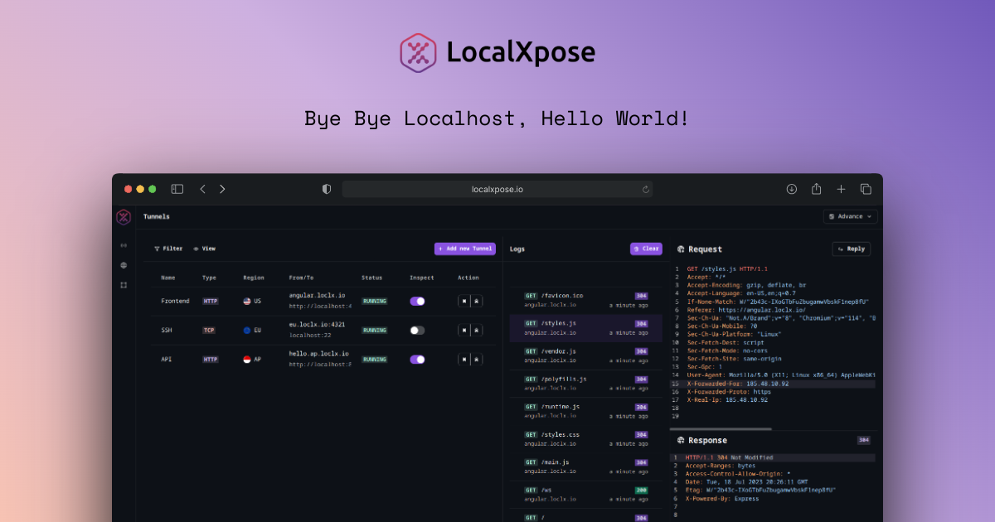
Task: Select the tunnels link icon in the sidebar
Action: click(x=124, y=245)
